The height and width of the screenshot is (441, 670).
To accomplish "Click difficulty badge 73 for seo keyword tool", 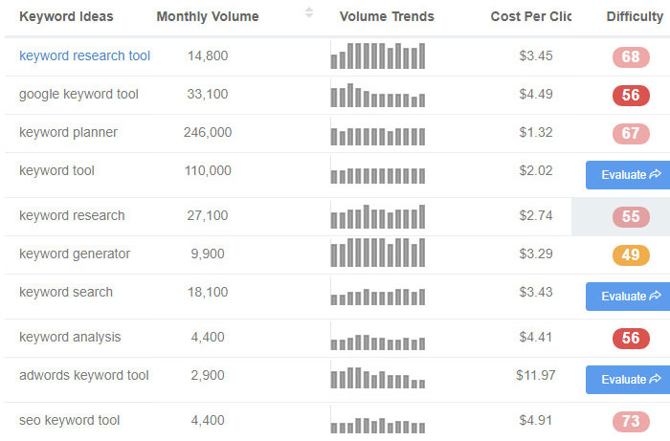I will [x=631, y=422].
